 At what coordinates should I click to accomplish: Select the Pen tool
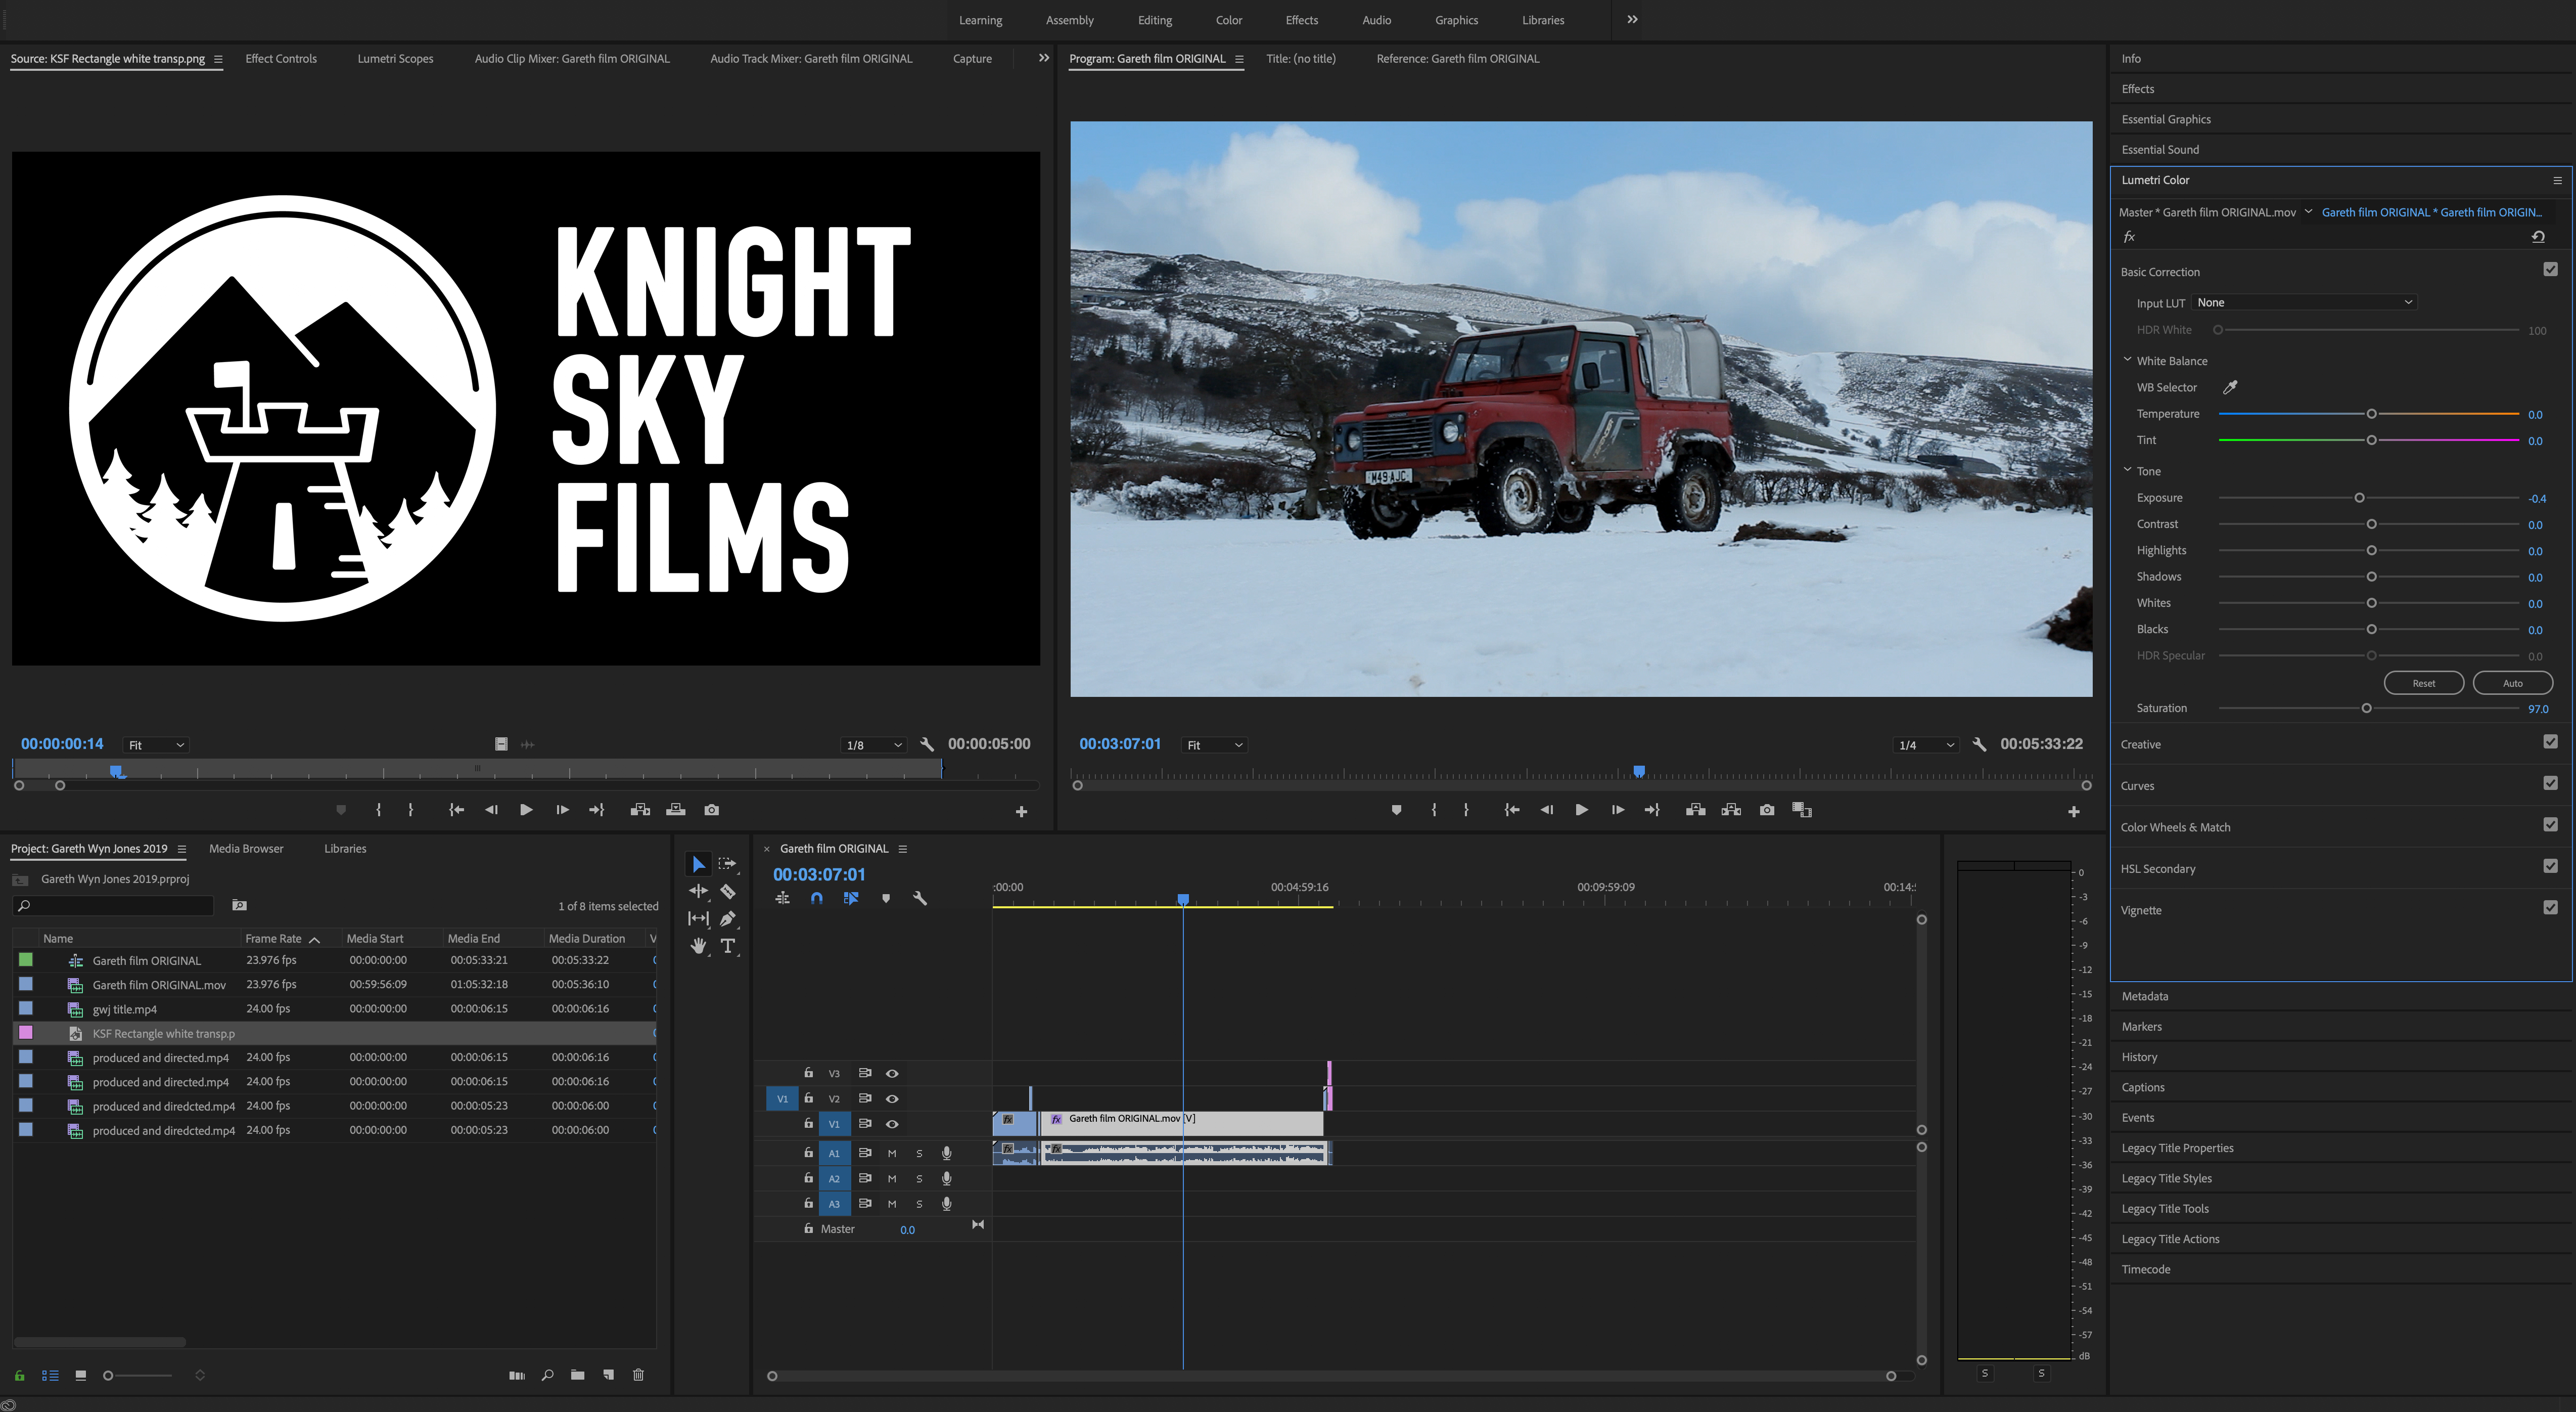click(x=728, y=918)
